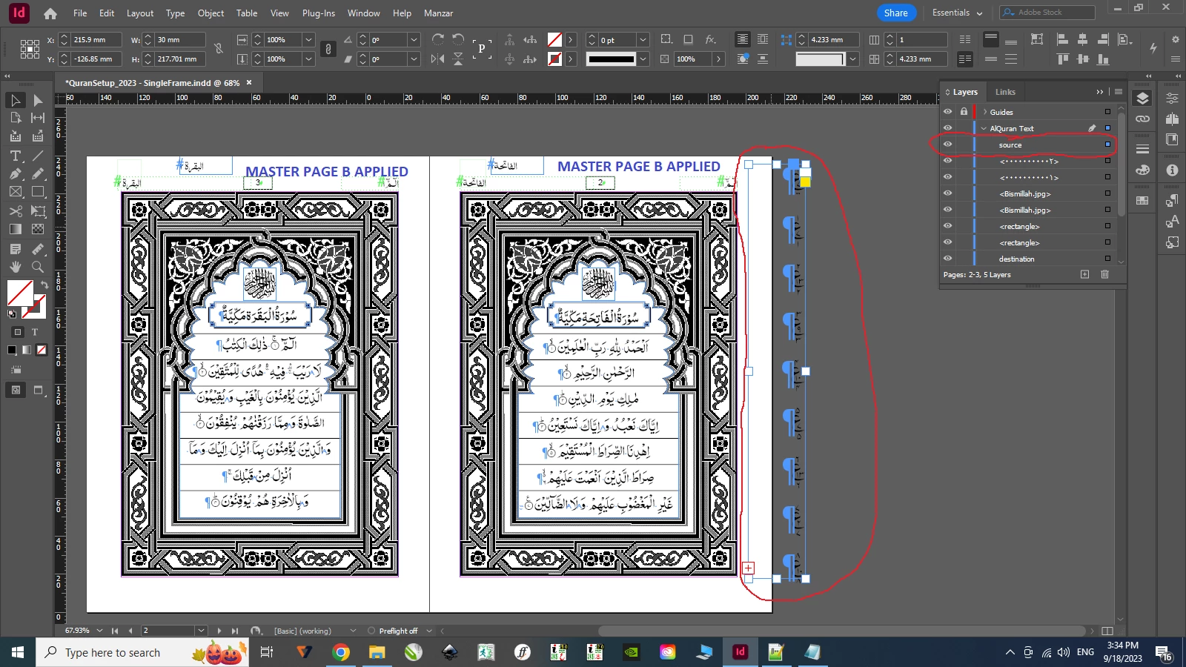
Task: Select the Direct Selection tool
Action: click(38, 100)
